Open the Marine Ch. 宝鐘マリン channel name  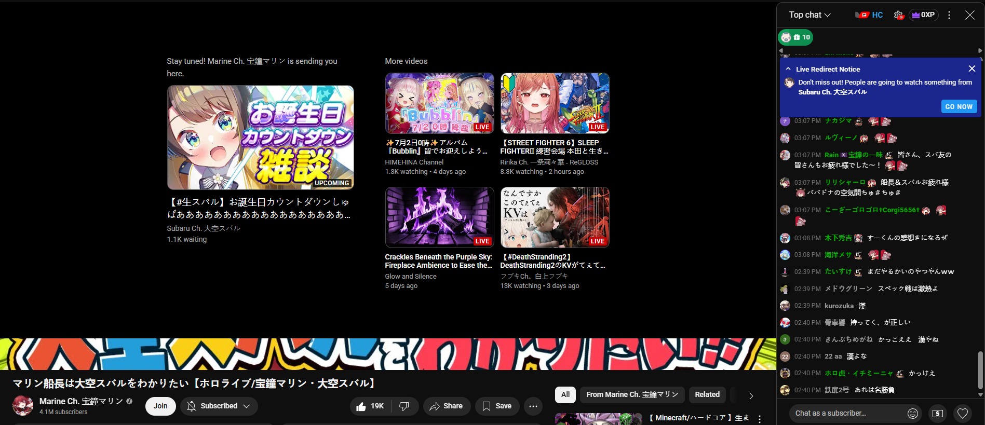pyautogui.click(x=81, y=401)
